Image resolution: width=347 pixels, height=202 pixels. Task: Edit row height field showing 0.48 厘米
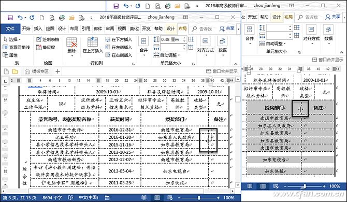[171, 39]
